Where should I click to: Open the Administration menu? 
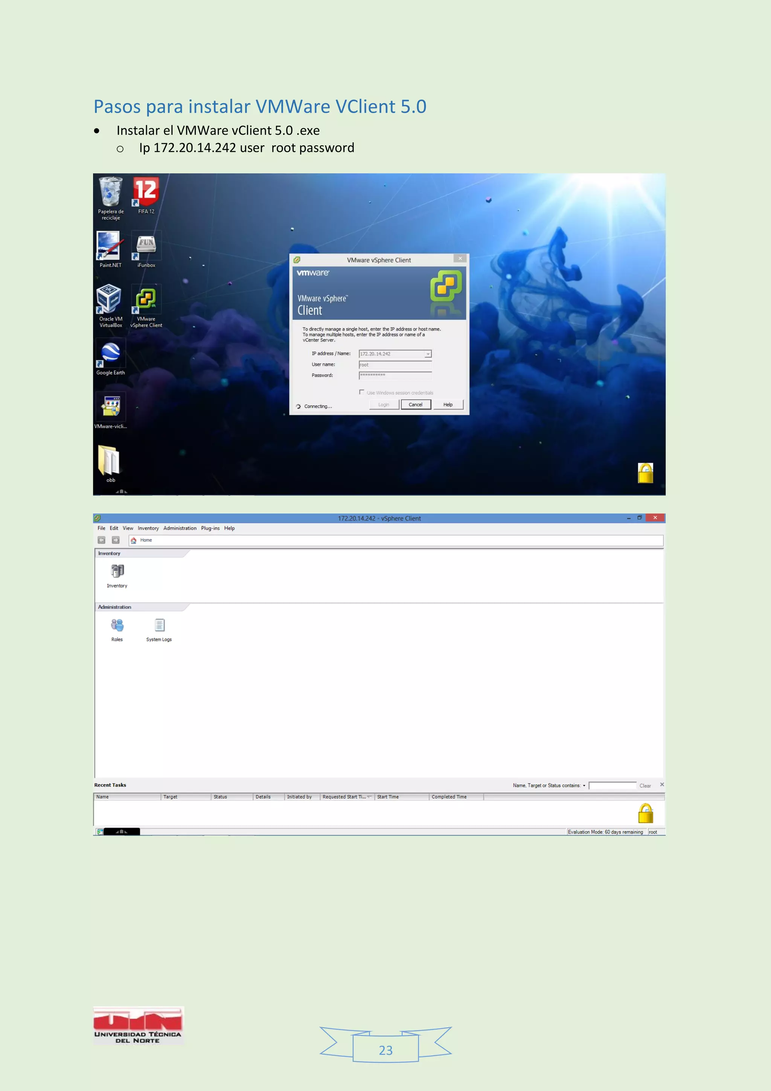pos(180,528)
